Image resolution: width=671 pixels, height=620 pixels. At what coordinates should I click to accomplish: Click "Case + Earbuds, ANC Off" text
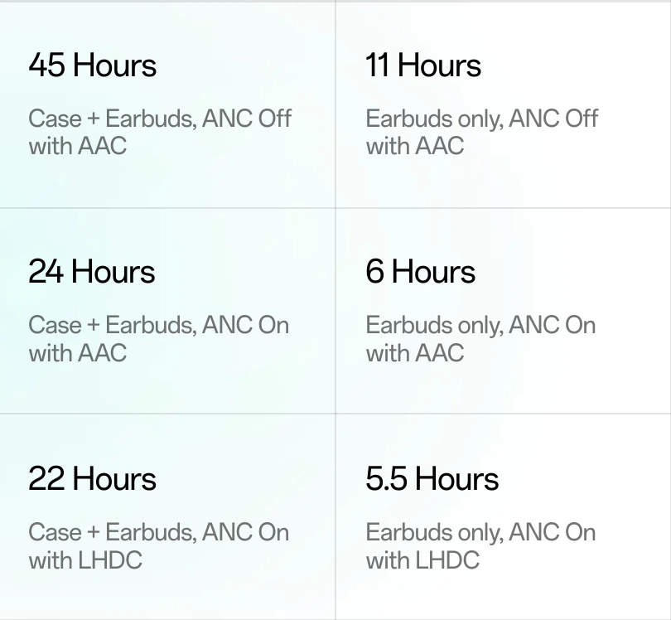click(160, 119)
